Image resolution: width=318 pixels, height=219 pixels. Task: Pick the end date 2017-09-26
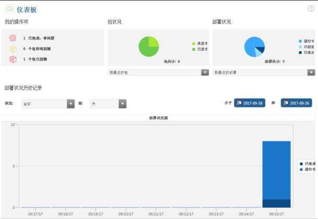pyautogui.click(x=296, y=103)
